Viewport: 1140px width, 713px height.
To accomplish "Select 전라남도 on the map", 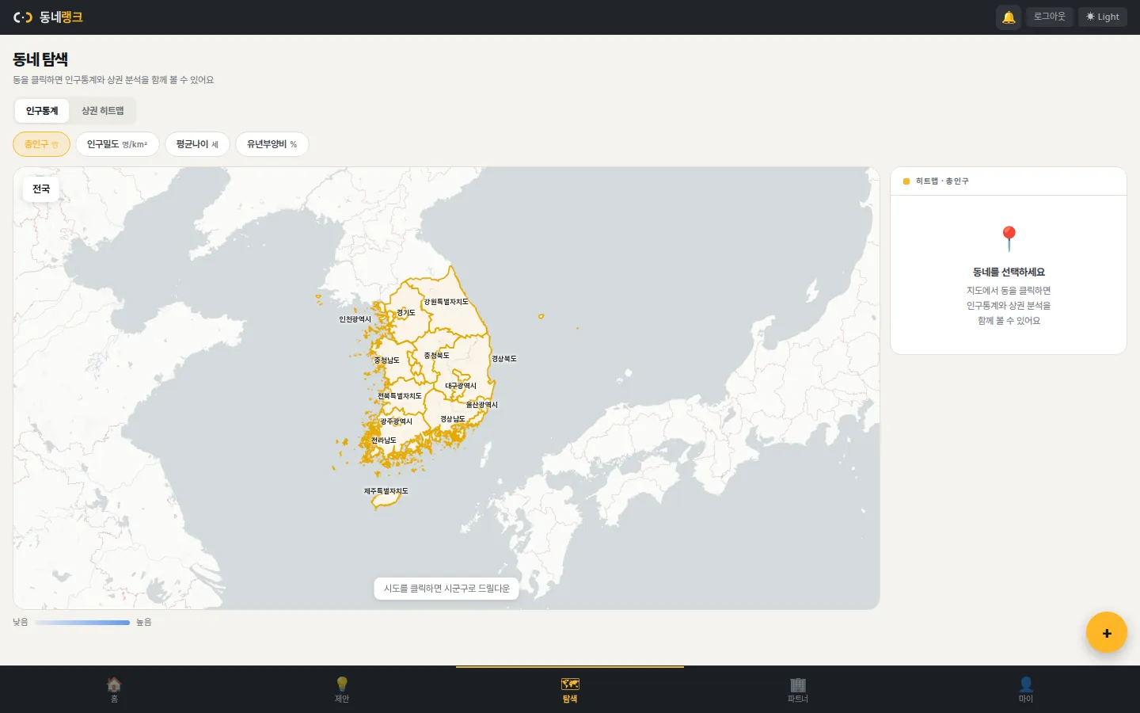I will (384, 440).
